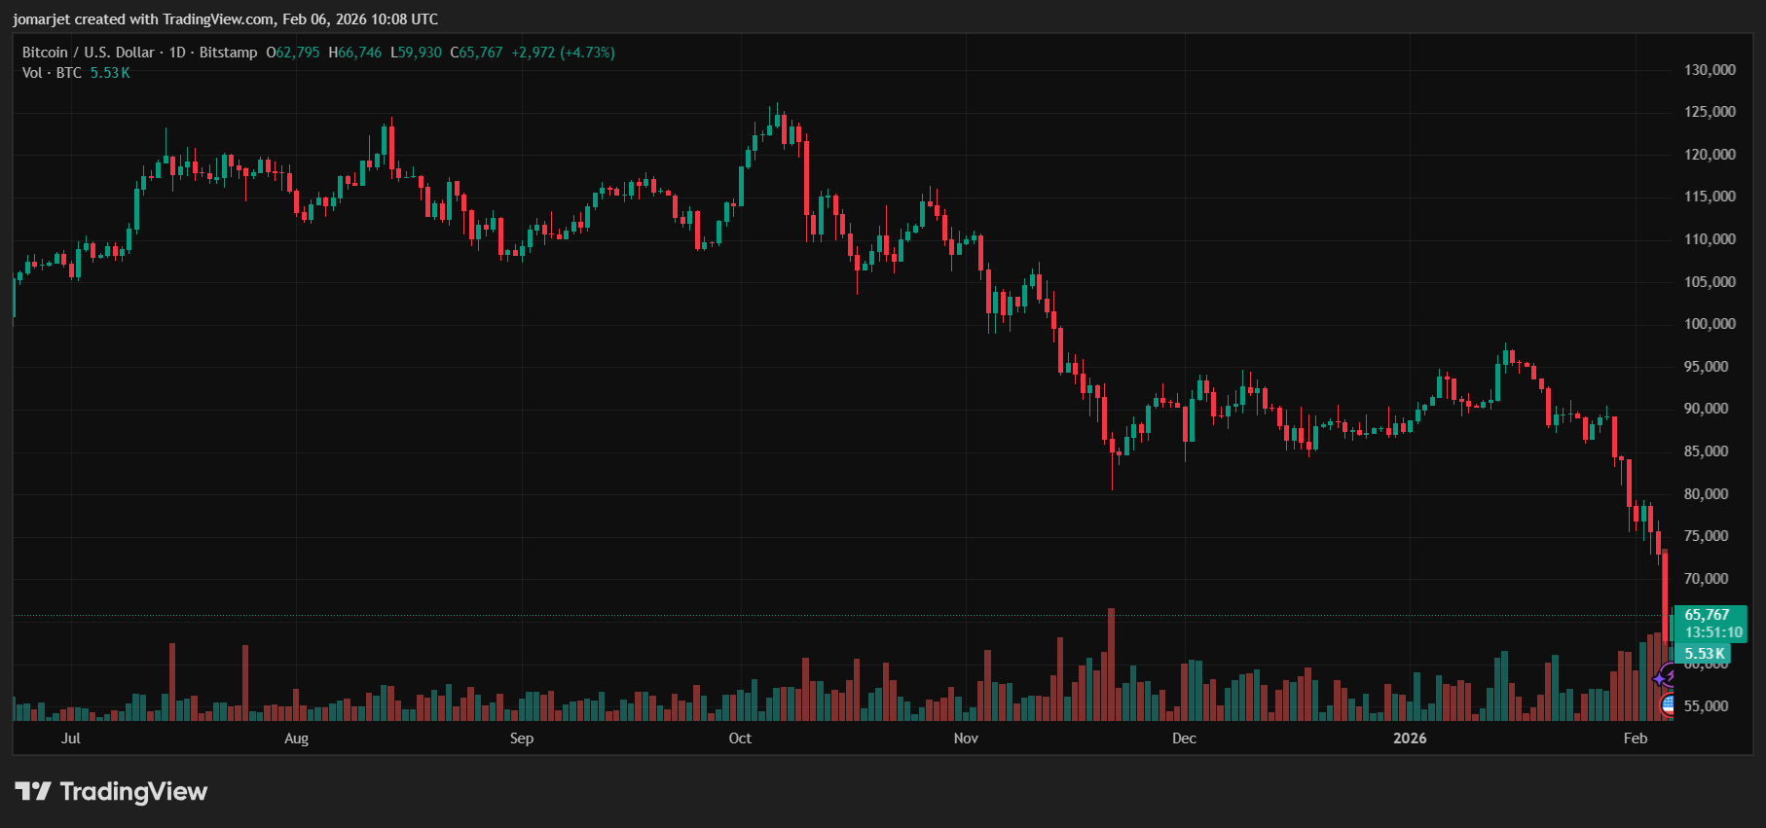Click the purple star marker icon

pyautogui.click(x=1660, y=679)
